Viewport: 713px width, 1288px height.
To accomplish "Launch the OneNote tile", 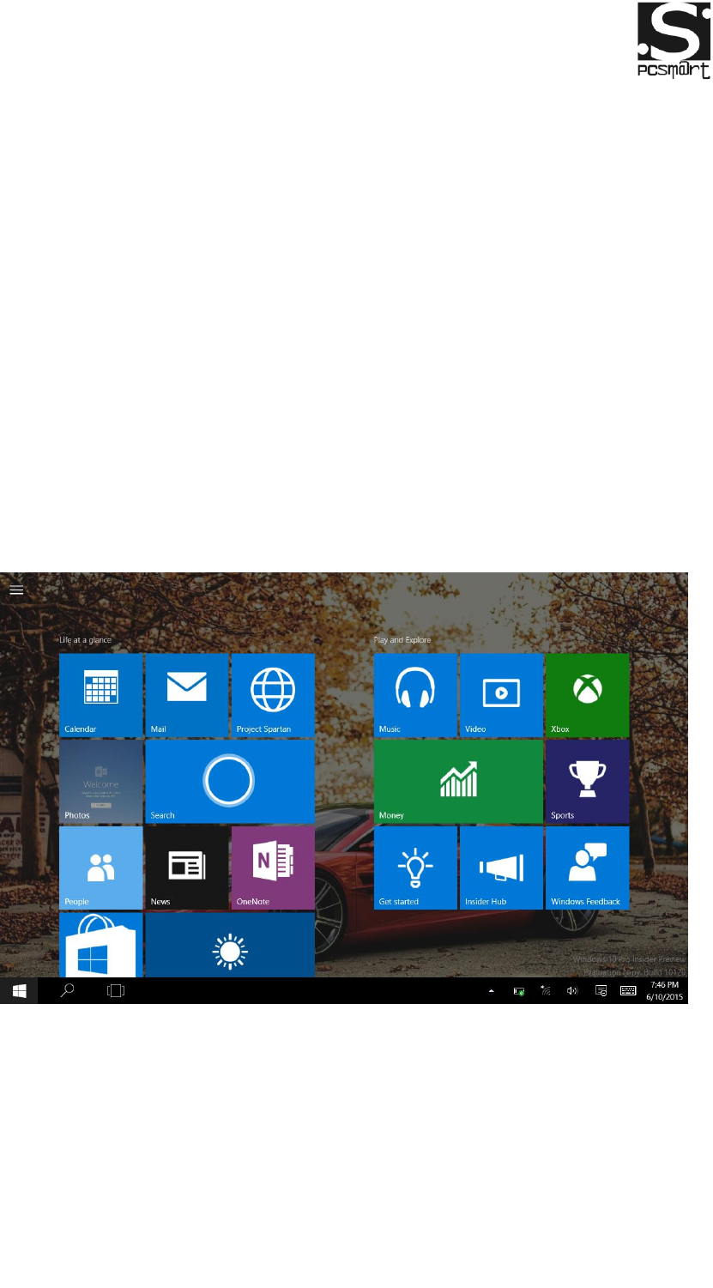I will 273,868.
